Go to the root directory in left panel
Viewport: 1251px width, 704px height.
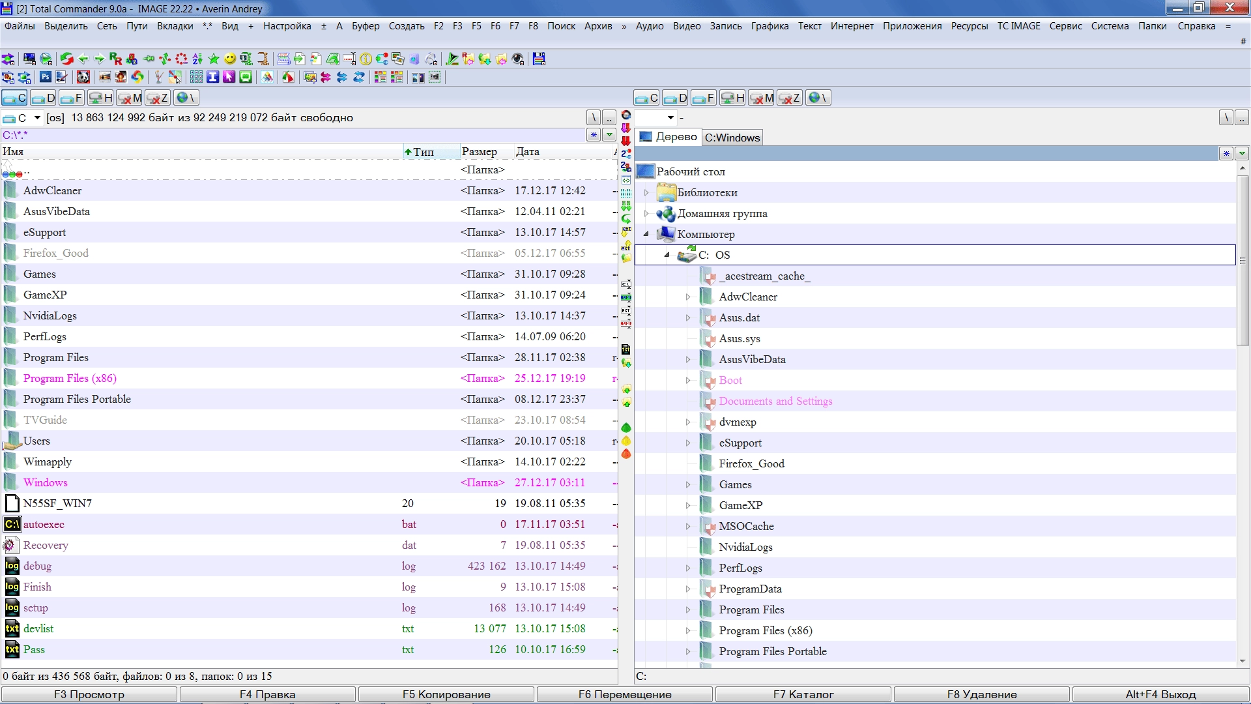tap(593, 118)
